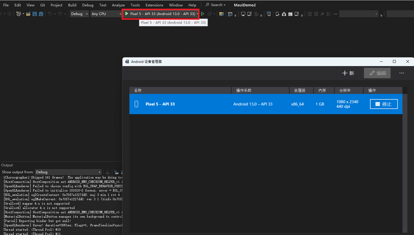Open the Build menu
This screenshot has height=235, width=414.
coord(72,5)
